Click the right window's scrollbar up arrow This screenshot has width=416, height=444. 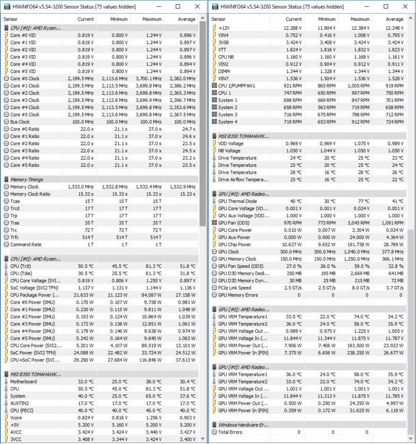tap(411, 18)
